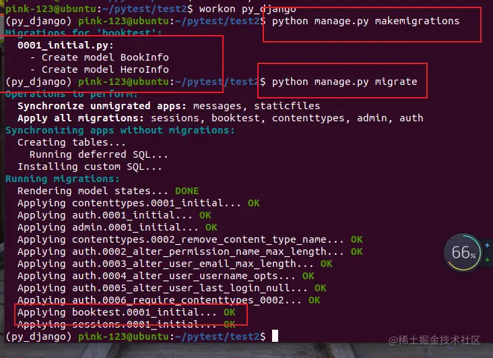The image size is (493, 358).
Task: Click 'auth.0005_alter_user_last_login_null' line
Action: click(x=172, y=288)
